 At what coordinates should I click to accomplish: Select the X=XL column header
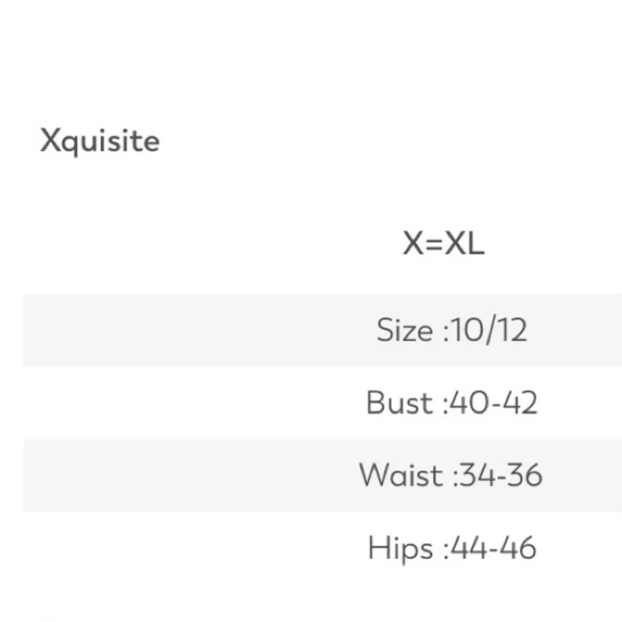click(443, 243)
